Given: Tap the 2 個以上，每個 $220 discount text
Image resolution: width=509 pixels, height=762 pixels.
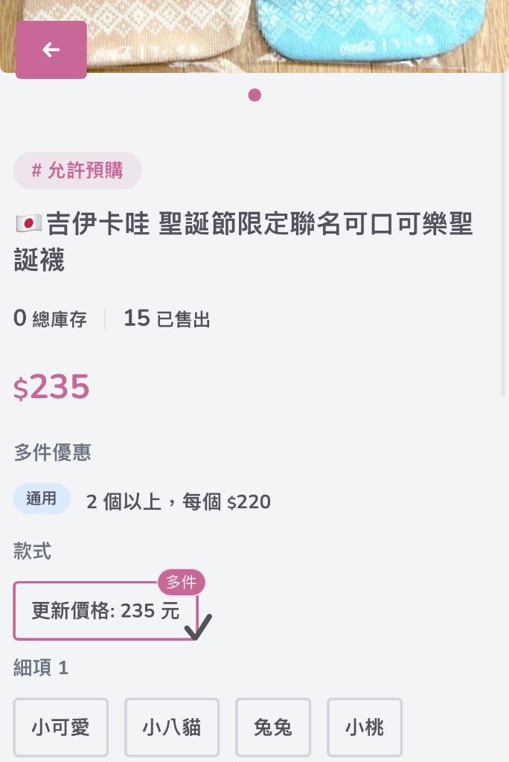Looking at the screenshot, I should [x=179, y=502].
